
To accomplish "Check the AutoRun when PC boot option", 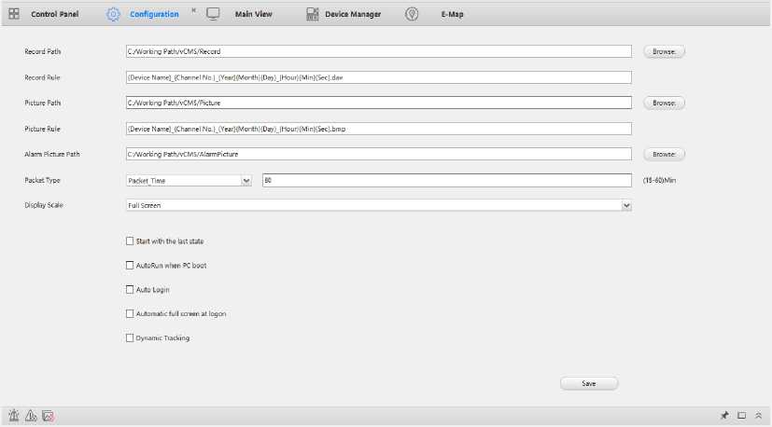I will 130,265.
